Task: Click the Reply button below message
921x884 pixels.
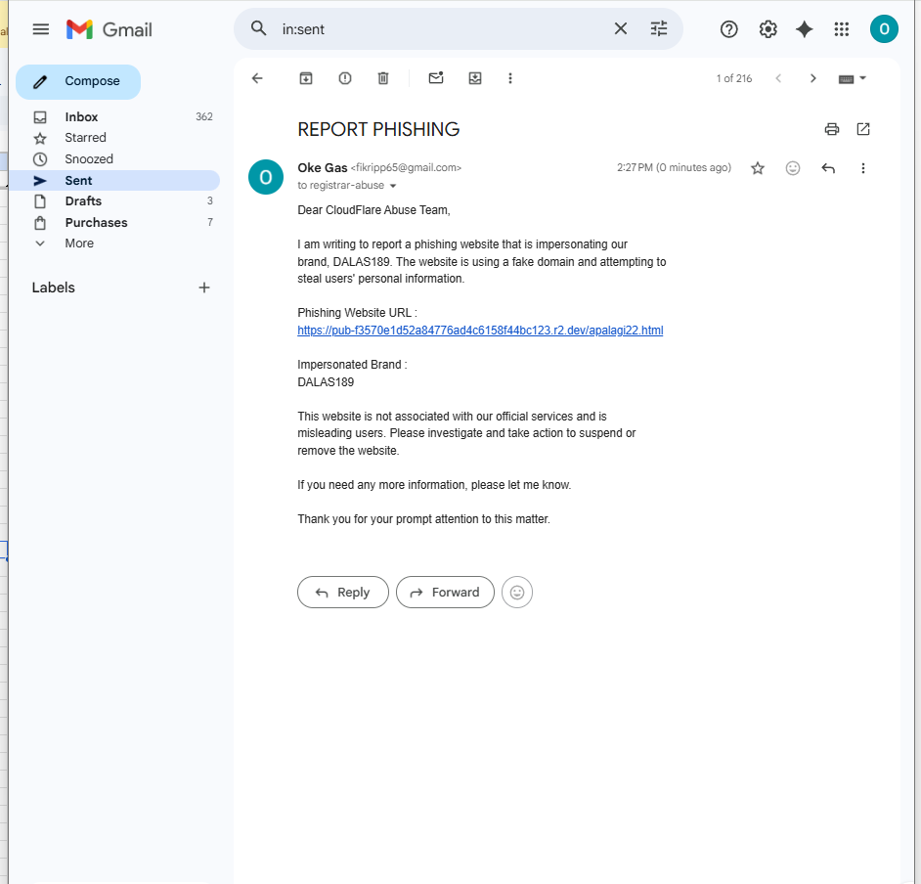Action: (x=343, y=592)
